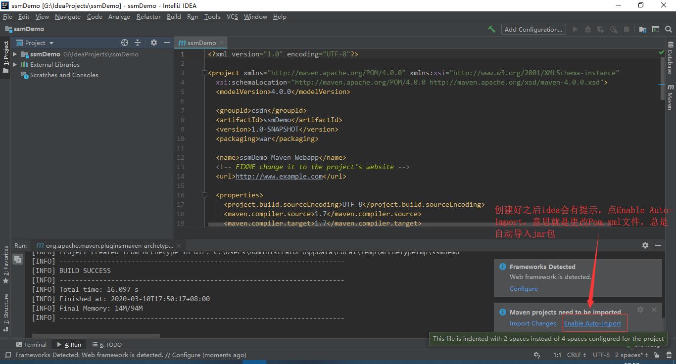
Task: Toggle the 2: Favorites side tool window
Action: click(x=6, y=265)
